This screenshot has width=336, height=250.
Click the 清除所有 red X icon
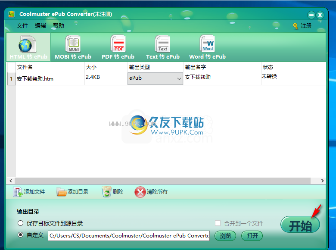coord(140,192)
